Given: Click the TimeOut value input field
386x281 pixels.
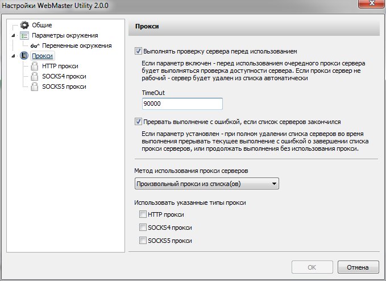Looking at the screenshot, I should coord(182,104).
